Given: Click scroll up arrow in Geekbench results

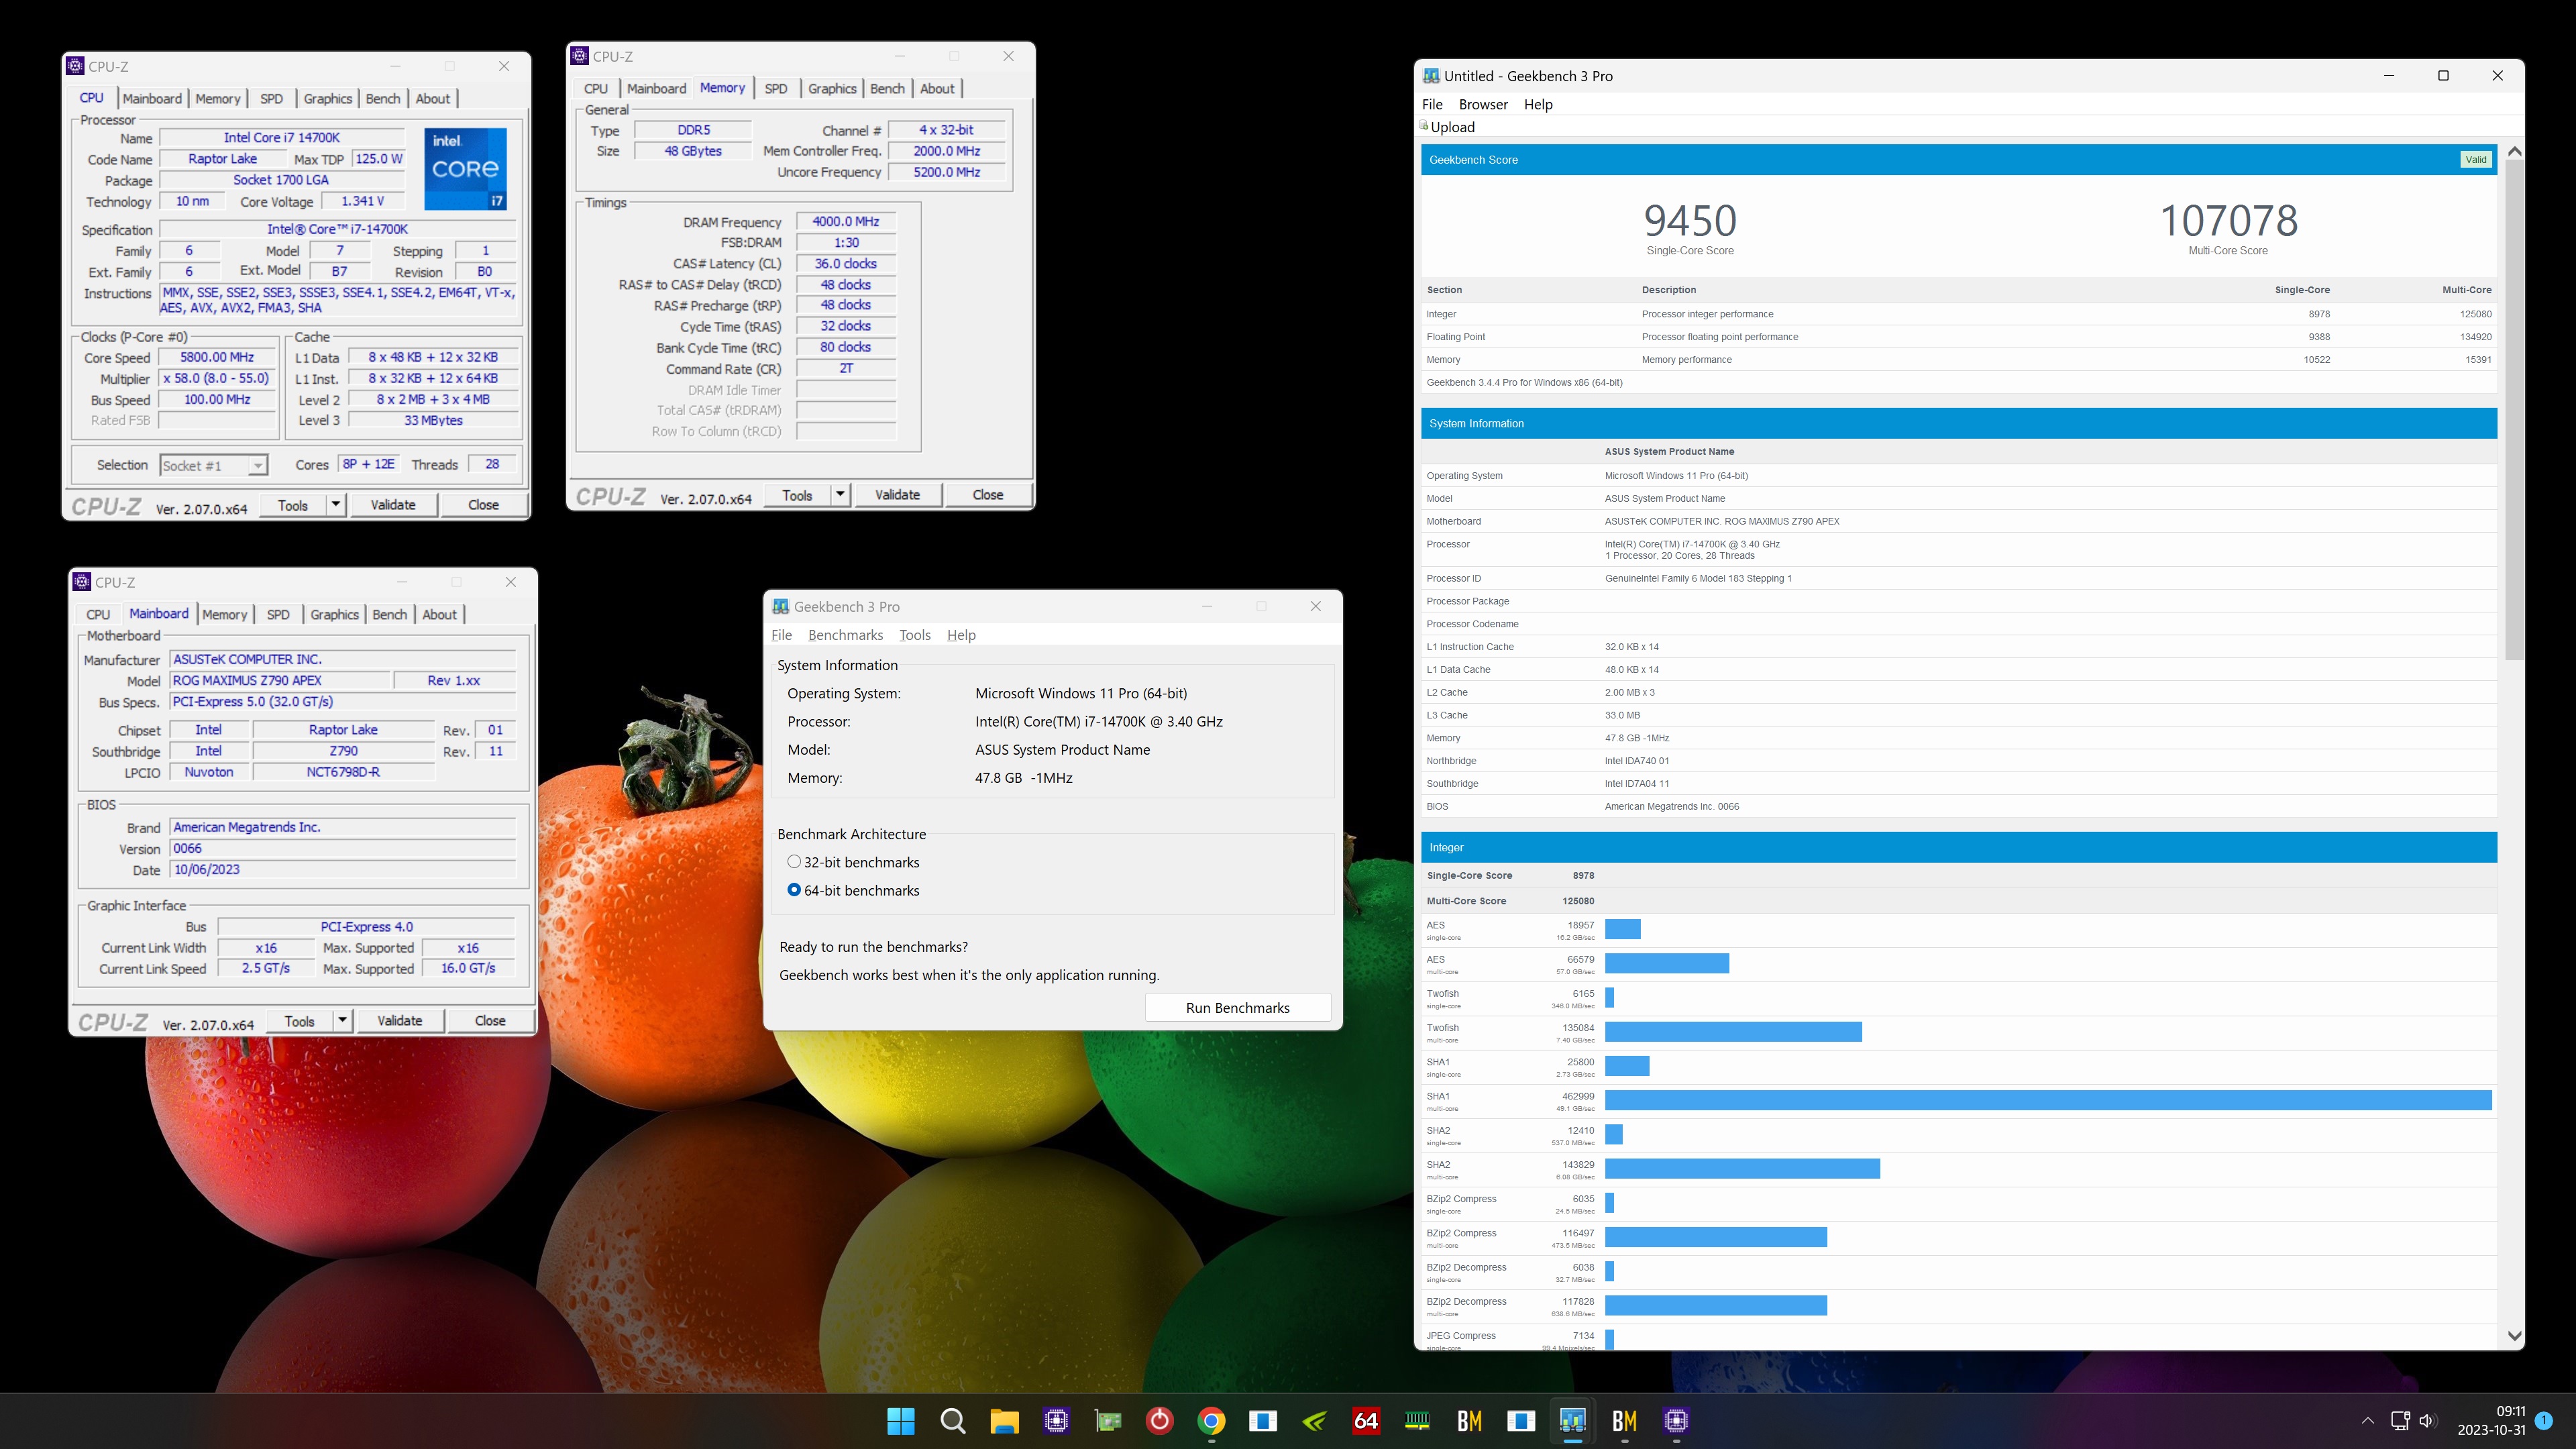Looking at the screenshot, I should coord(2514,152).
